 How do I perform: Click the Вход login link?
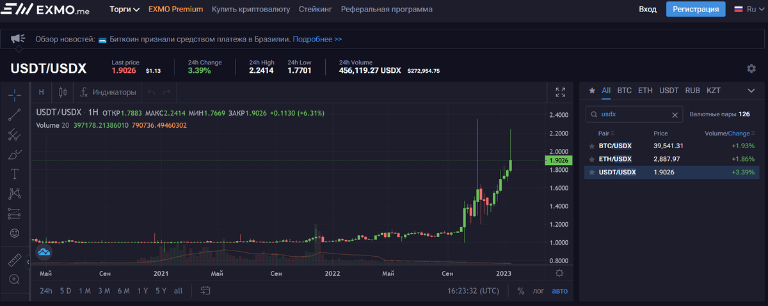click(648, 10)
